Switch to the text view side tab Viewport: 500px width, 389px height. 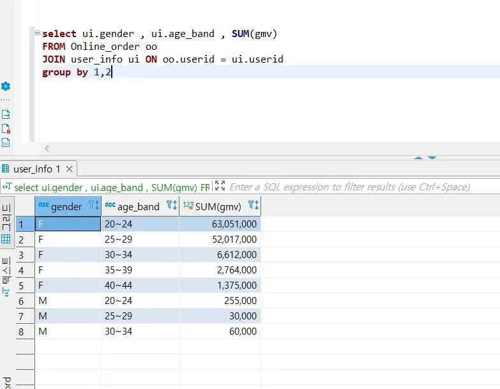click(x=6, y=277)
